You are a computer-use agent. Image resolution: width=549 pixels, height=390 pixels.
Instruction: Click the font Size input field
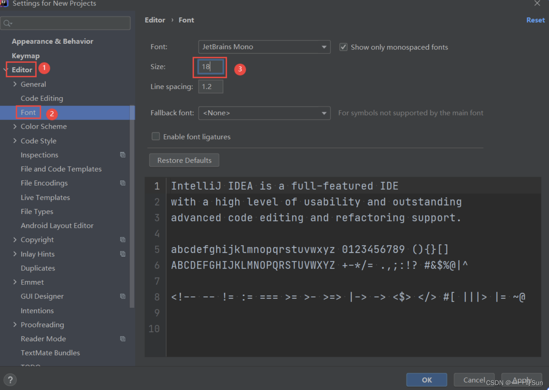(x=211, y=67)
